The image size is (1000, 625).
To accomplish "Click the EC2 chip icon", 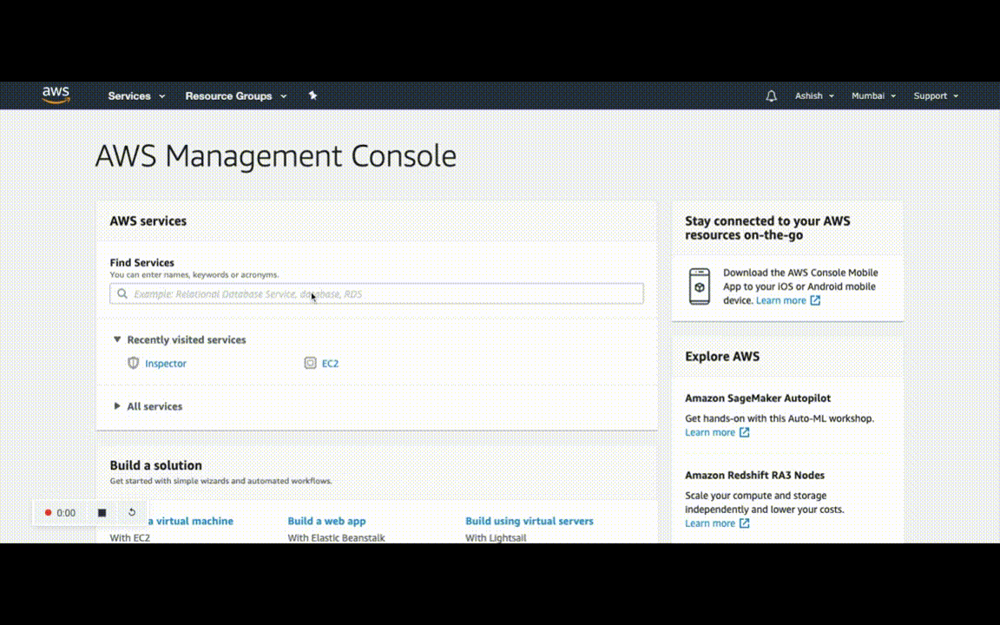I will (x=310, y=363).
